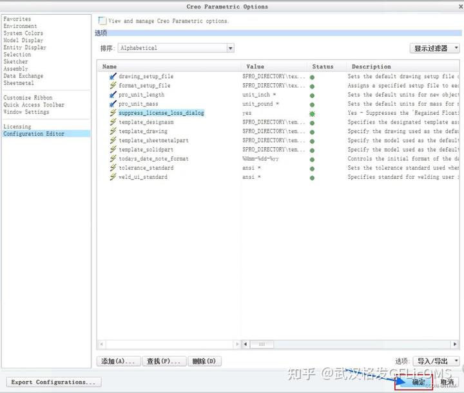The width and height of the screenshot is (464, 393).
Task: Open Favorites category
Action: pos(17,19)
